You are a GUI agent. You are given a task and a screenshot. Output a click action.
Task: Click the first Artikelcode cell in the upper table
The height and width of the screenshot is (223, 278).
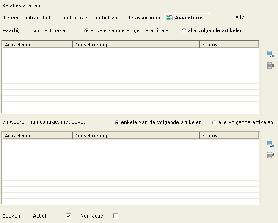coord(37,51)
